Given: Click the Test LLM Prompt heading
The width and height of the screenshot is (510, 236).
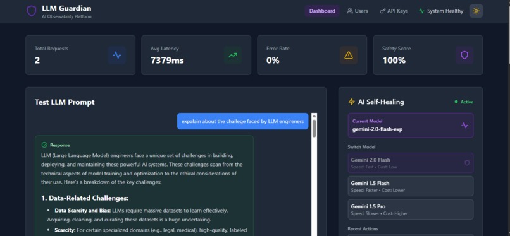Looking at the screenshot, I should point(65,102).
